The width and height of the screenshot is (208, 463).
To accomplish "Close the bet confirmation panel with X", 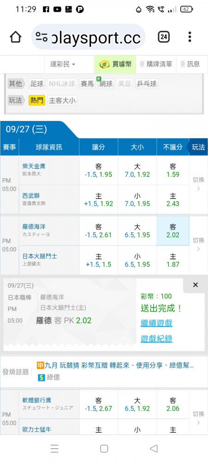I will [196, 285].
